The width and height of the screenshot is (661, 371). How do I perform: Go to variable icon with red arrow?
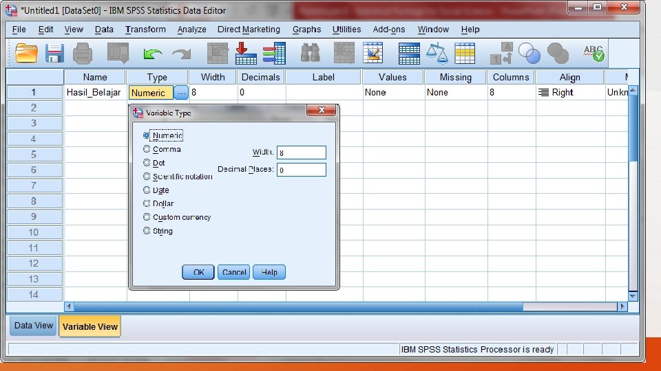coord(246,54)
